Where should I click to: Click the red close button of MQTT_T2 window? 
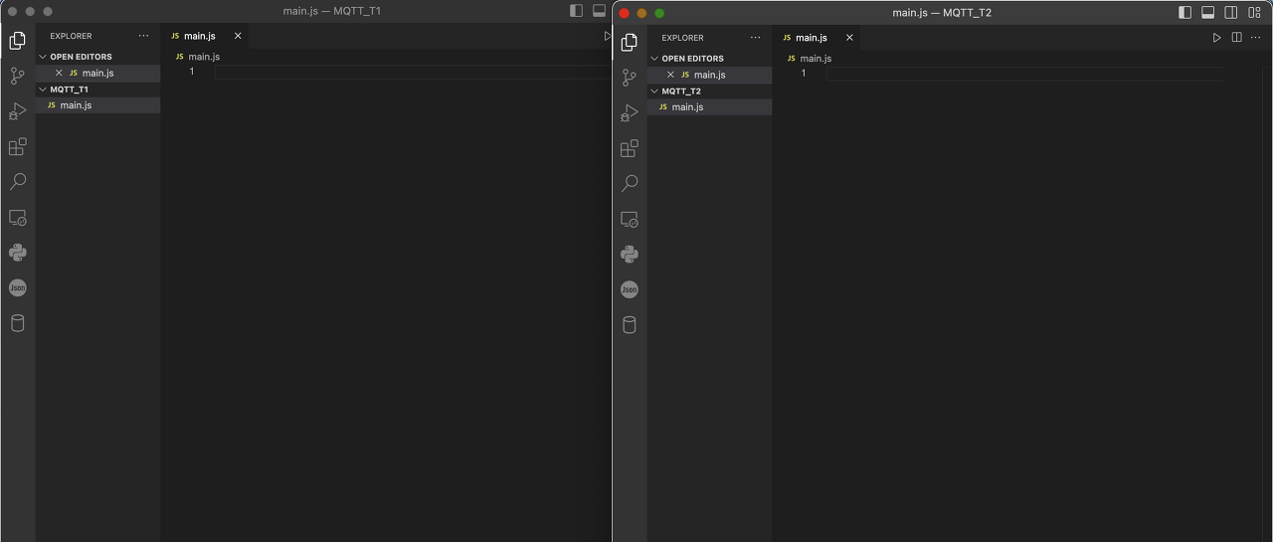click(624, 13)
